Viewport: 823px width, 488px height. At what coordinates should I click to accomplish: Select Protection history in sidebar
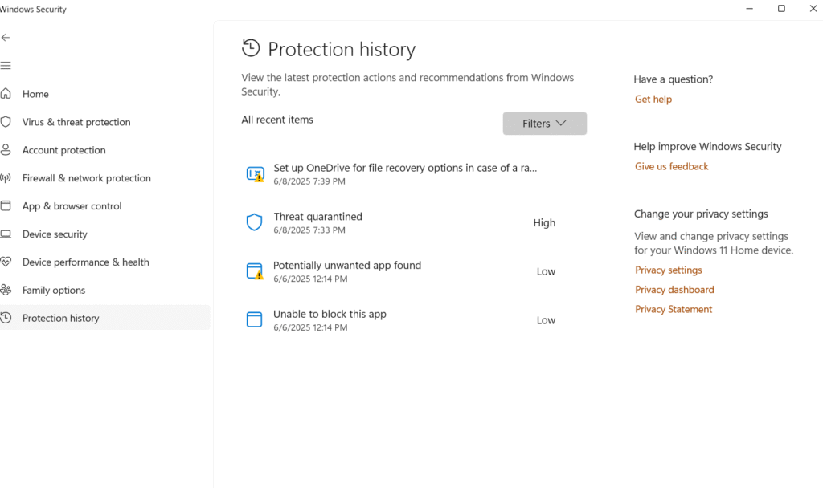pos(105,318)
